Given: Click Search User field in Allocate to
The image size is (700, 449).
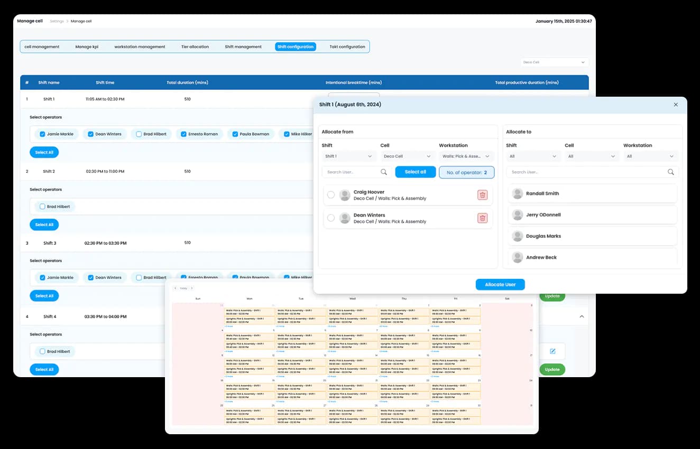Looking at the screenshot, I should (587, 172).
